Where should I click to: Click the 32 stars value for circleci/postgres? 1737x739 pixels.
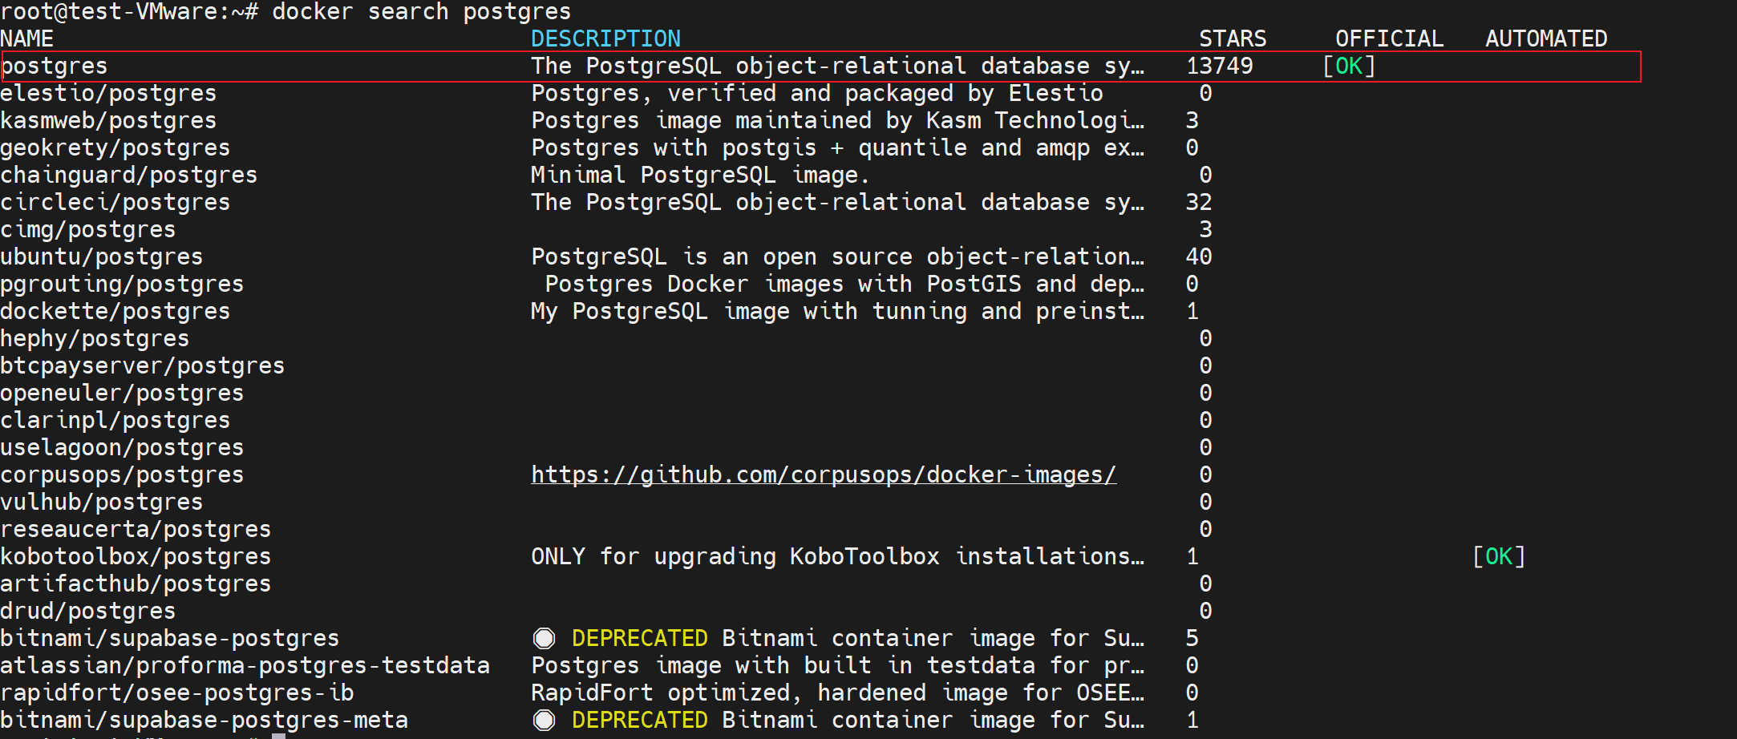(1199, 202)
